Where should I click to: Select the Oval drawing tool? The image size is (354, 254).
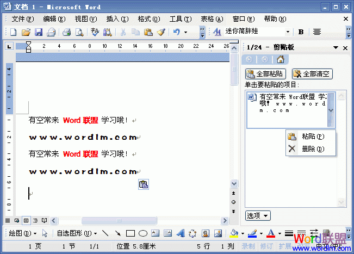pyautogui.click(x=143, y=233)
